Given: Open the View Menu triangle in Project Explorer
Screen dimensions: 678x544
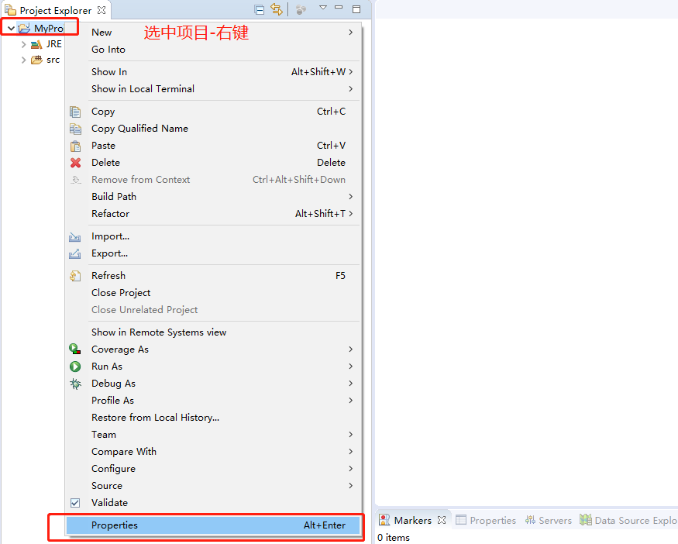Looking at the screenshot, I should [323, 7].
